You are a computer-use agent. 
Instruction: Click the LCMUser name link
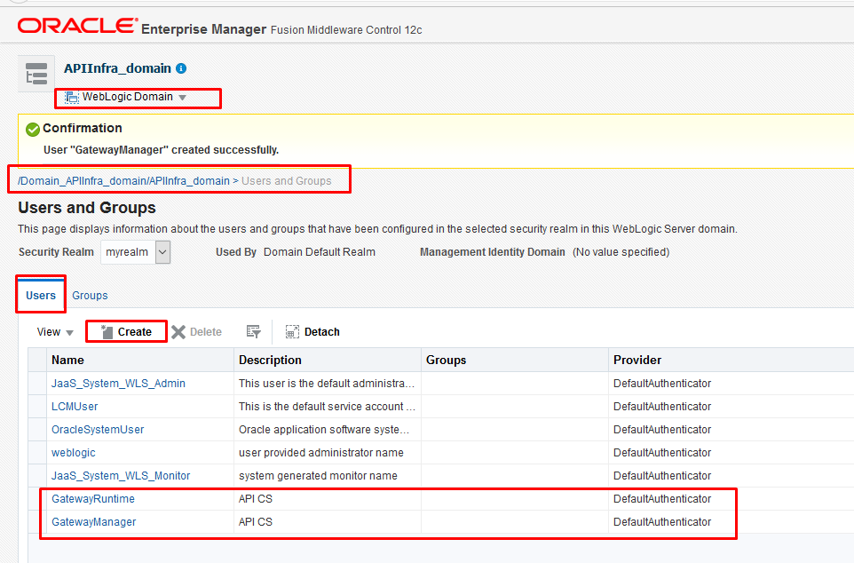tap(75, 407)
